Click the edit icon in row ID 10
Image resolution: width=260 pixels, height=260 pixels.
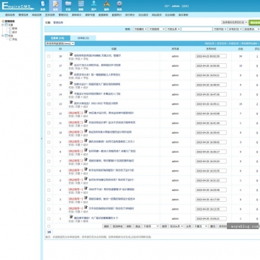pos(85,131)
